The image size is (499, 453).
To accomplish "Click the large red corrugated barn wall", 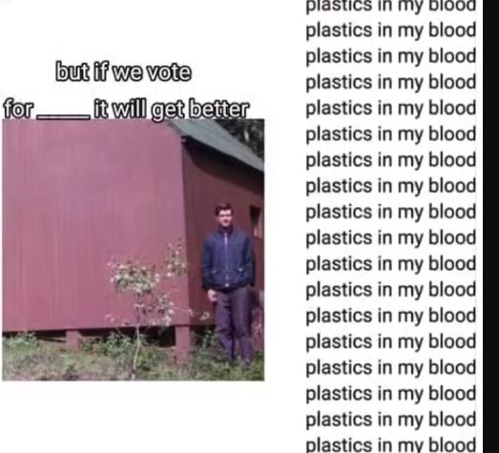I will pos(94,222).
